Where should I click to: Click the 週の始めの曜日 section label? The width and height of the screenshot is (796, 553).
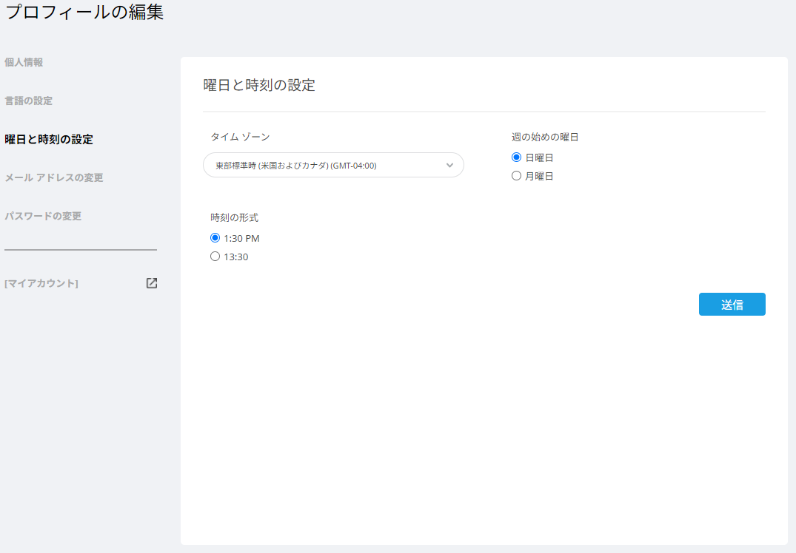[543, 136]
